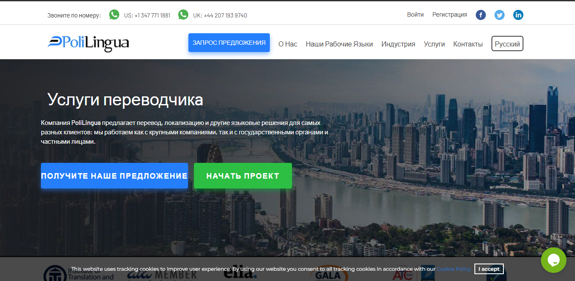575x281 pixels.
Task: Open the Facebook social icon
Action: tap(481, 15)
